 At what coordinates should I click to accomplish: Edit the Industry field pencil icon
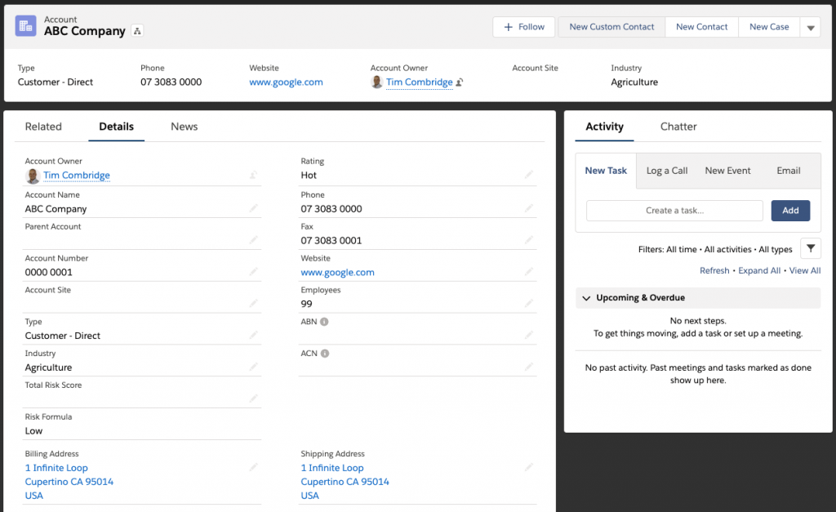pos(253,365)
